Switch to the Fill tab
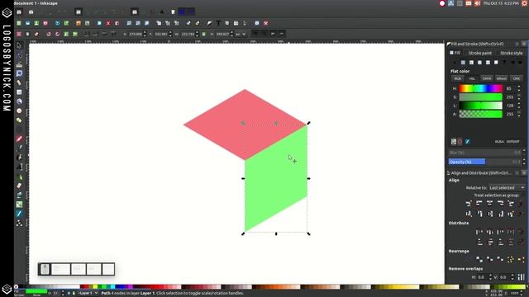This screenshot has width=529, height=297. 455,53
